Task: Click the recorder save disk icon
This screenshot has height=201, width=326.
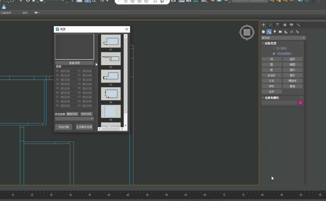Action: coord(155,1)
